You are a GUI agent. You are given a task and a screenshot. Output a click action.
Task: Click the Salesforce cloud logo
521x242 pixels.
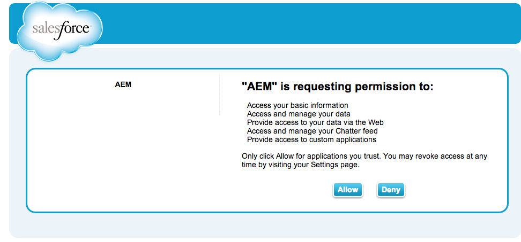pos(60,31)
